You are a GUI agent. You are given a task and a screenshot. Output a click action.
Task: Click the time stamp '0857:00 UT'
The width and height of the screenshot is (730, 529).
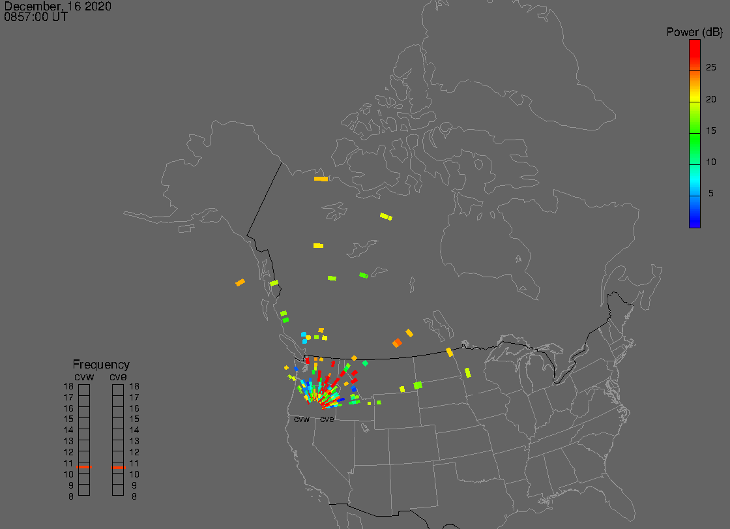36,17
